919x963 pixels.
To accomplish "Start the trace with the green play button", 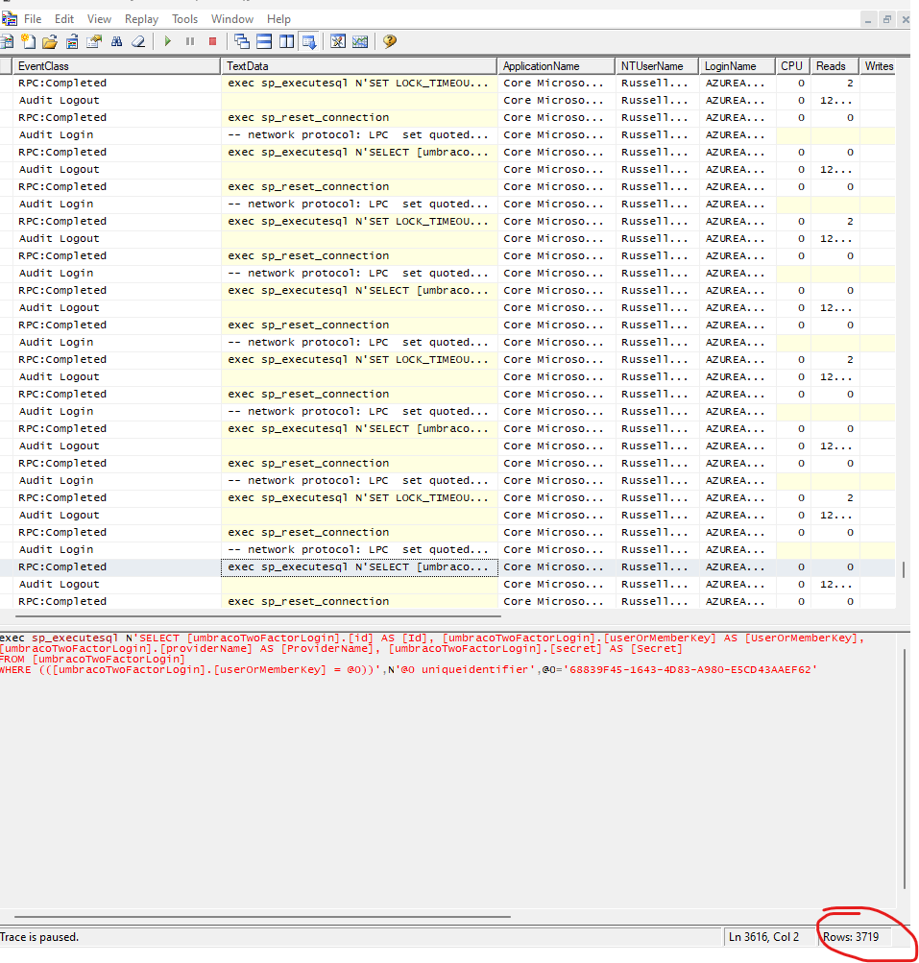I will (x=168, y=41).
